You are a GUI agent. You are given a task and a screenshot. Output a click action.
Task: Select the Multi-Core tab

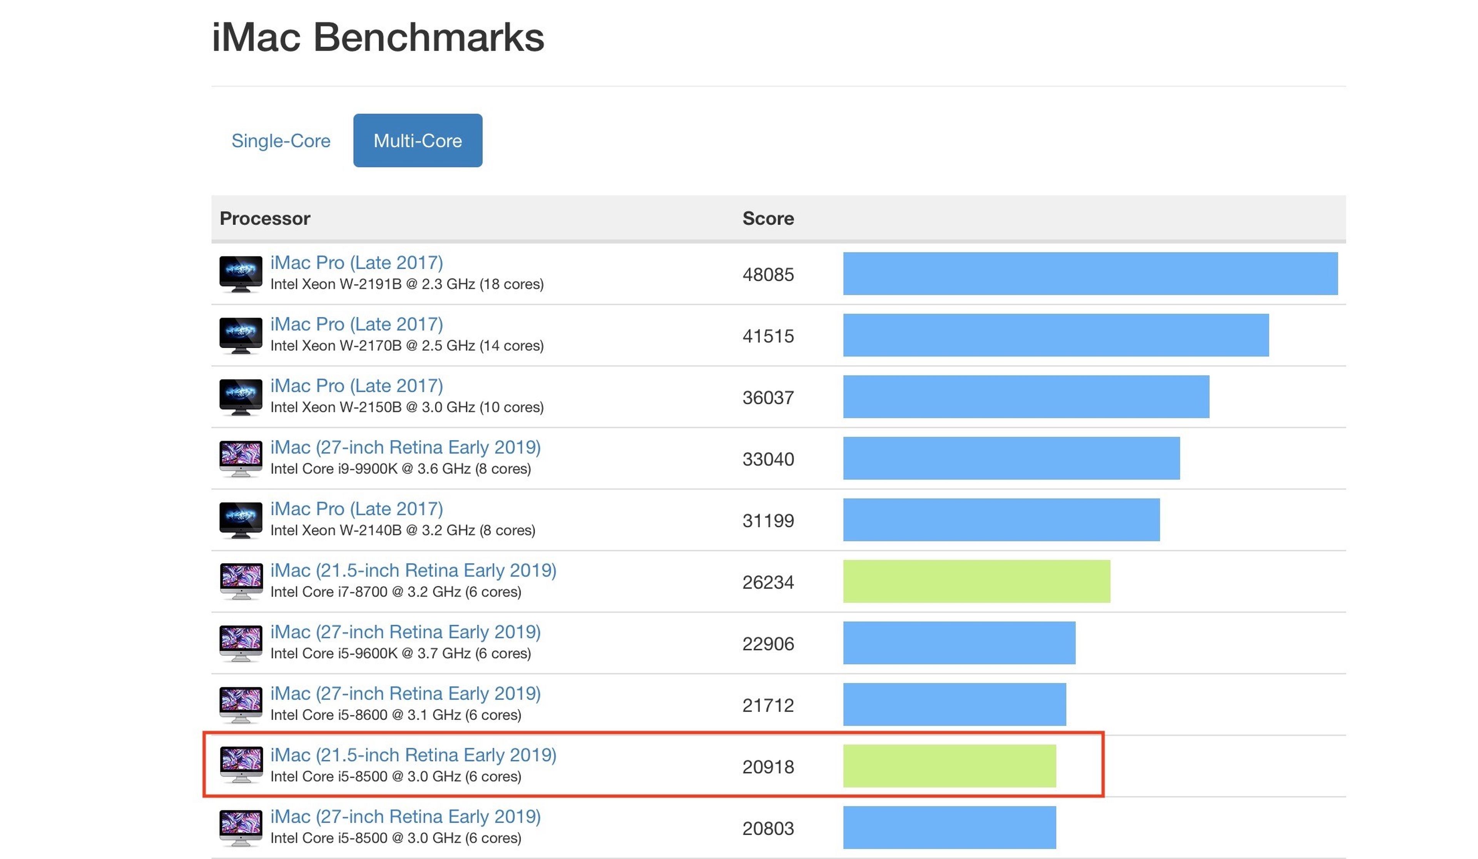coord(418,141)
